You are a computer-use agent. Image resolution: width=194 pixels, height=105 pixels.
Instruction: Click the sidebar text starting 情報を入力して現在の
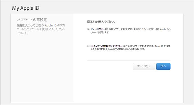[41, 29]
